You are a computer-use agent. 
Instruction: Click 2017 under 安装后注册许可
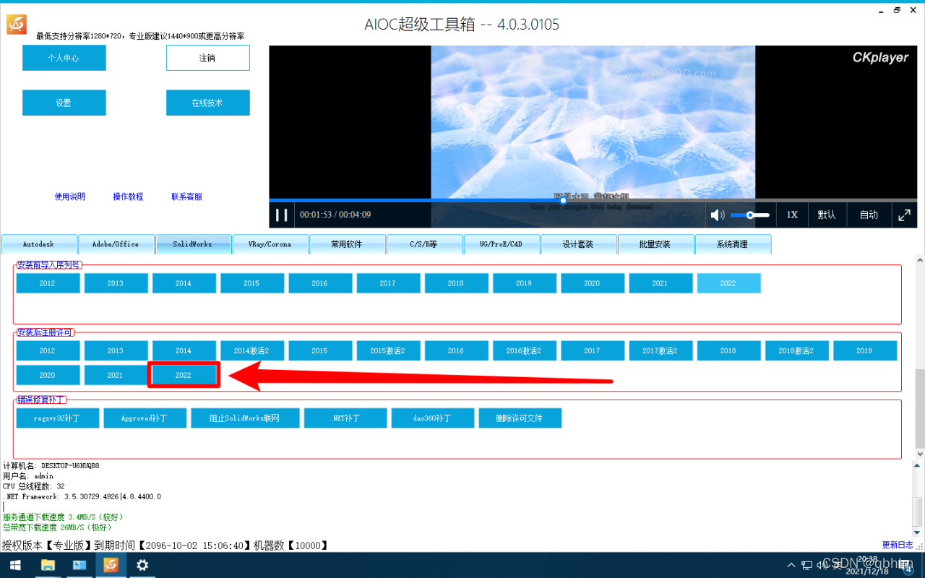pos(592,350)
